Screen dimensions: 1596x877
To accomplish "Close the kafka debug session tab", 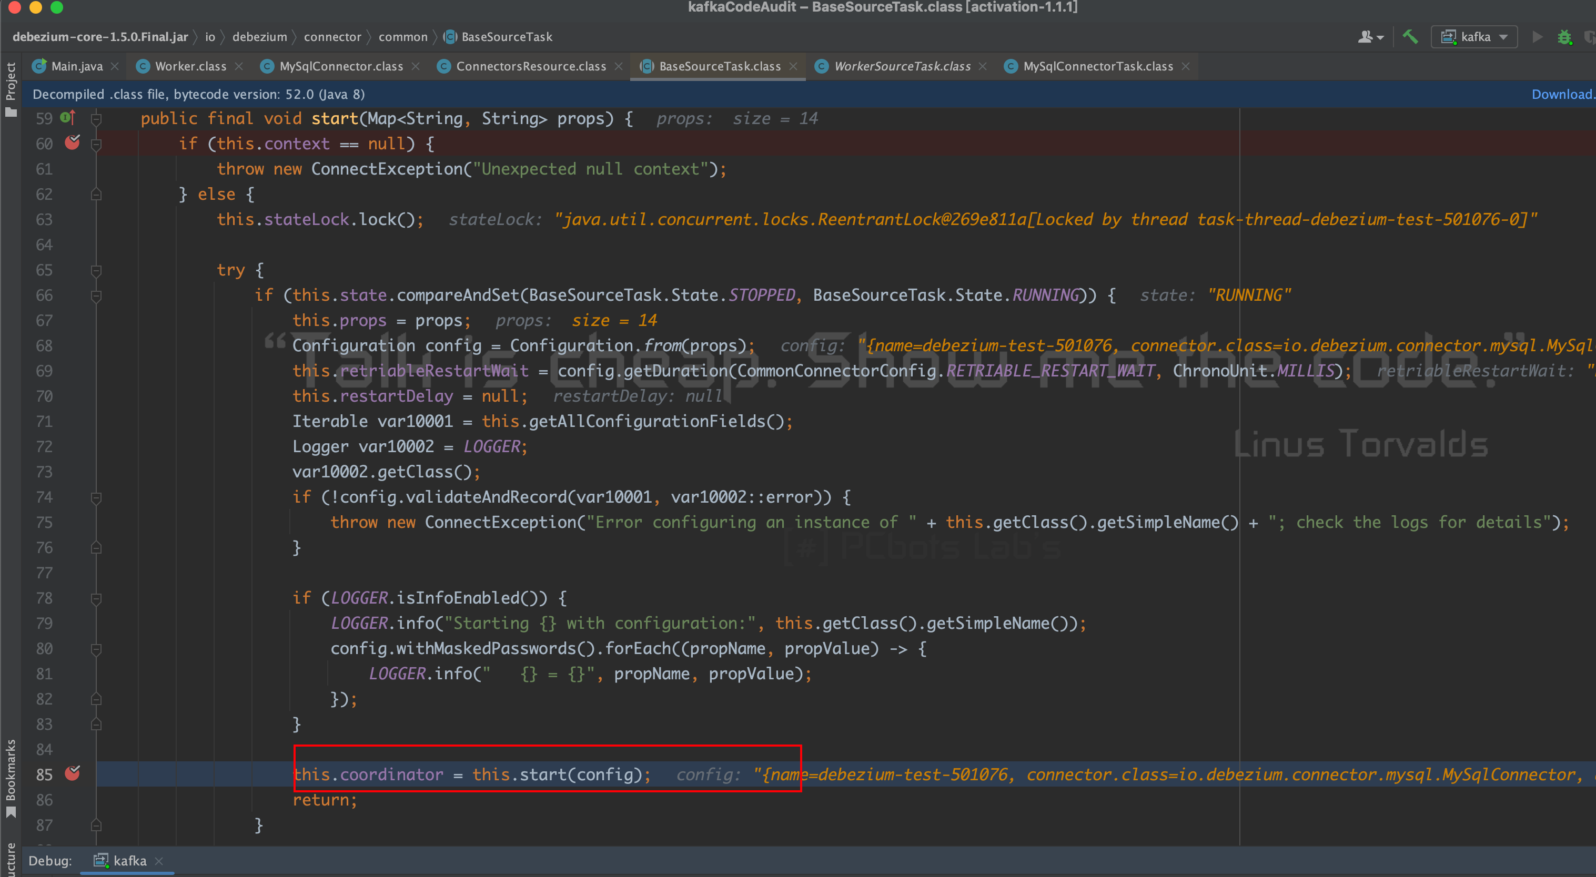I will pos(159,861).
